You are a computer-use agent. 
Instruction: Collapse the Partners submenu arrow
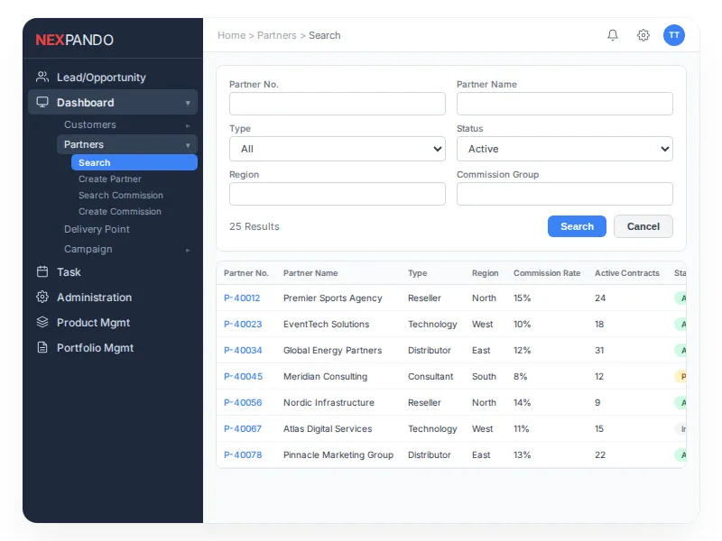coord(188,145)
